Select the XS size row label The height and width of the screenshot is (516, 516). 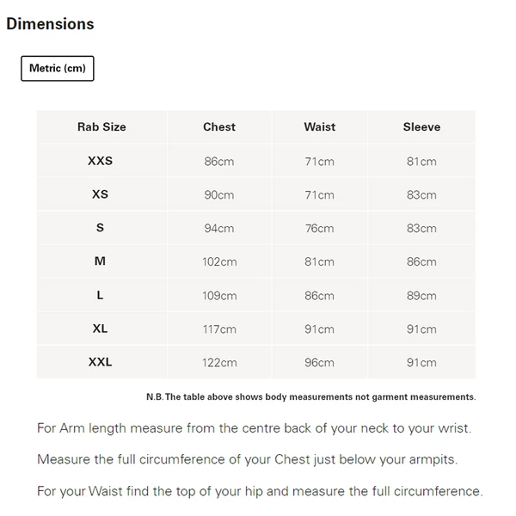tap(101, 194)
